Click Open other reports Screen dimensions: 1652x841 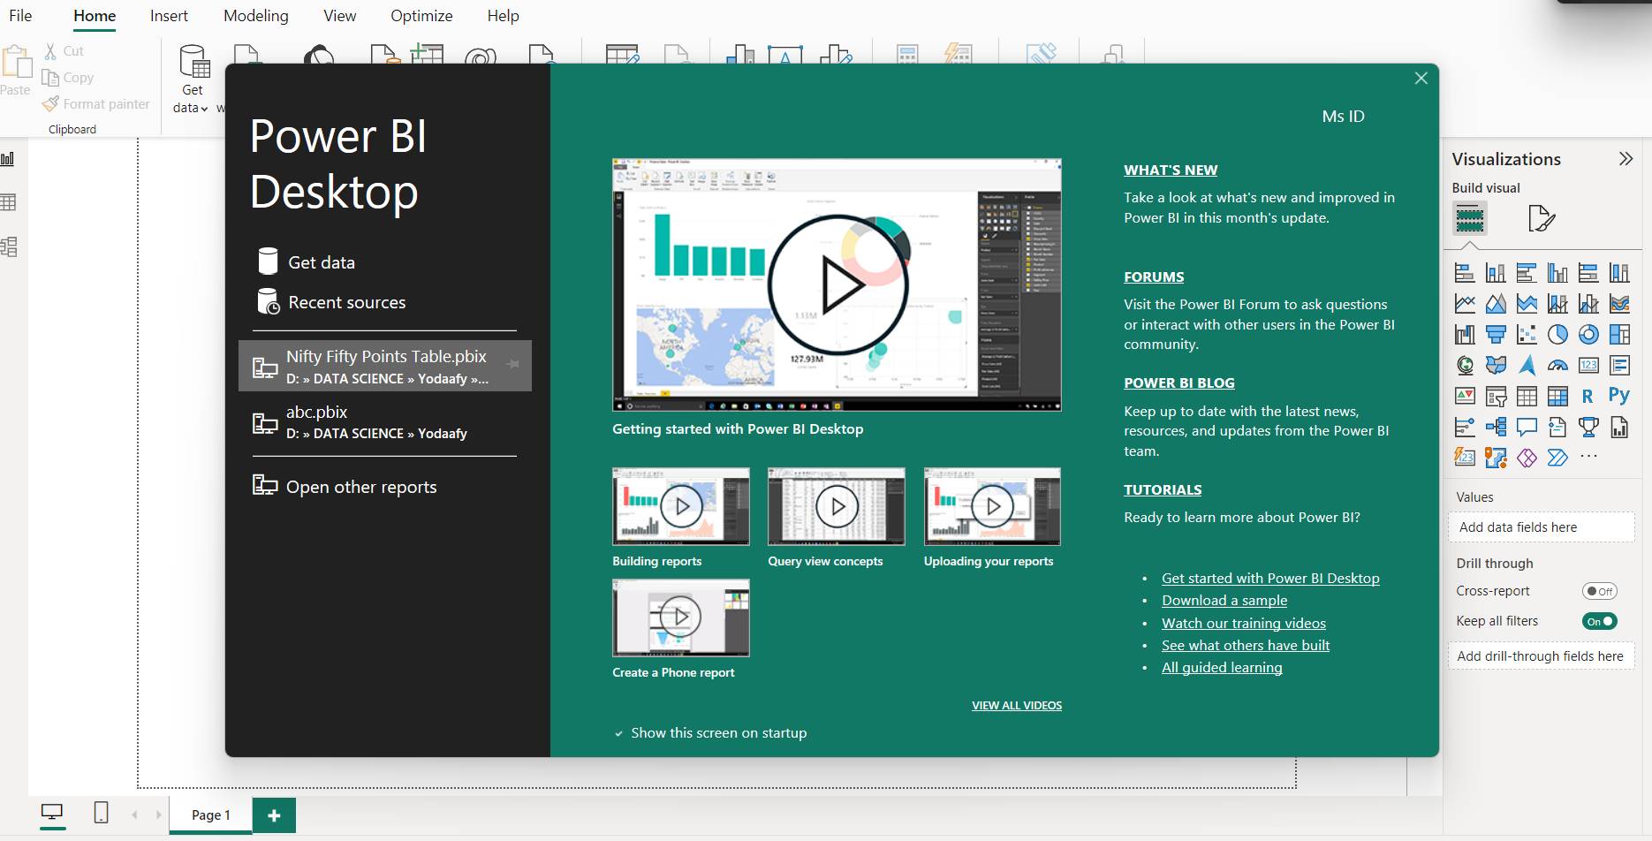pyautogui.click(x=345, y=487)
